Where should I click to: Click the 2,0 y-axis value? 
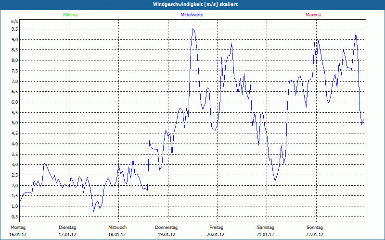click(14, 185)
